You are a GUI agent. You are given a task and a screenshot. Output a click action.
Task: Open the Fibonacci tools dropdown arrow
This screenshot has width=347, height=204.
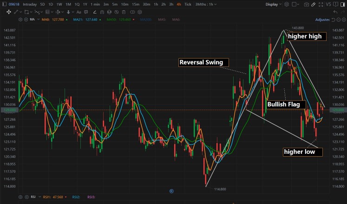[x=52, y=12]
